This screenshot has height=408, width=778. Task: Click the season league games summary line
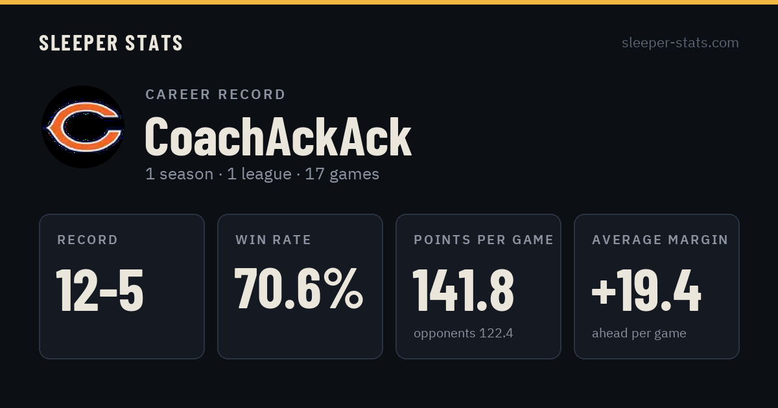(262, 174)
